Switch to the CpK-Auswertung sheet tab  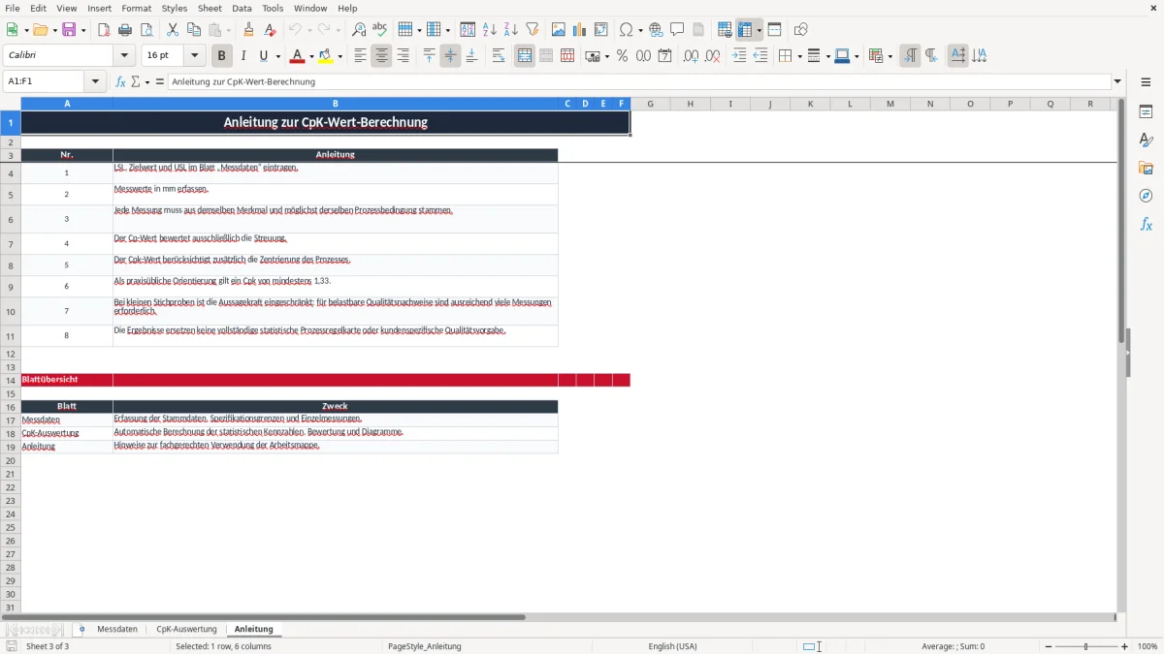tap(186, 629)
